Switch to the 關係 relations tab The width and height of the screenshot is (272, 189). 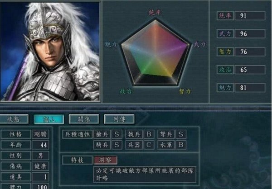point(84,119)
